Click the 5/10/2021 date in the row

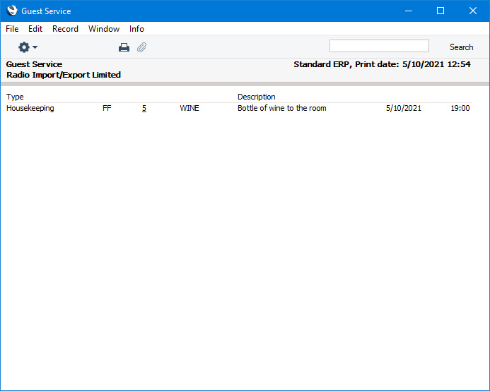(404, 108)
